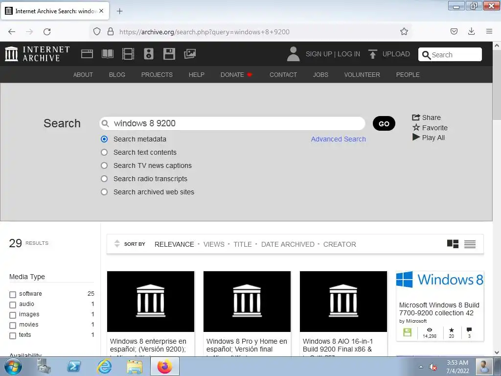Select Search radio transcripts option
This screenshot has height=376, width=501.
click(104, 179)
